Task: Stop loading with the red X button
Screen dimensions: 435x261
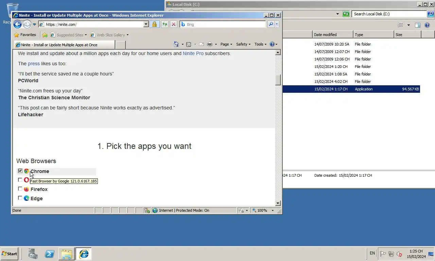Action: [174, 24]
